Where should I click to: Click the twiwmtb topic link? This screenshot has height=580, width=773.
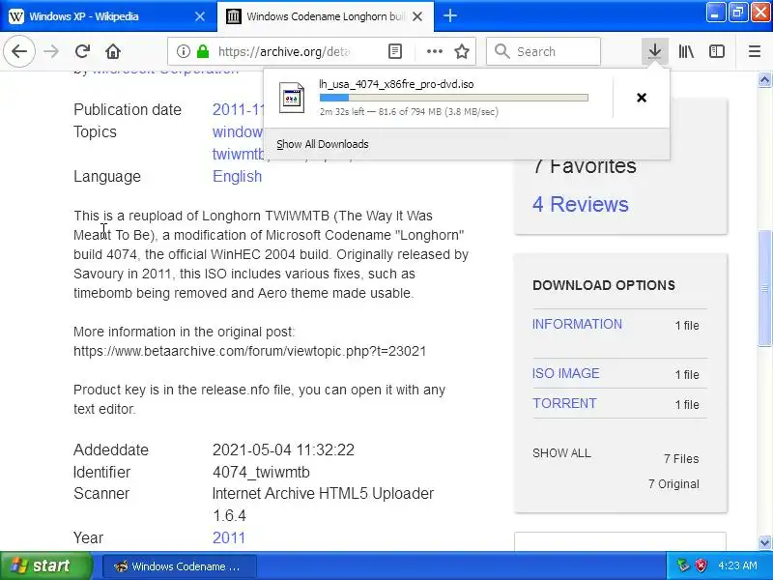(x=238, y=154)
